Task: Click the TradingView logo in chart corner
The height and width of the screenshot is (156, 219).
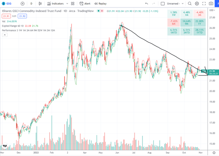Action: pos(5,146)
